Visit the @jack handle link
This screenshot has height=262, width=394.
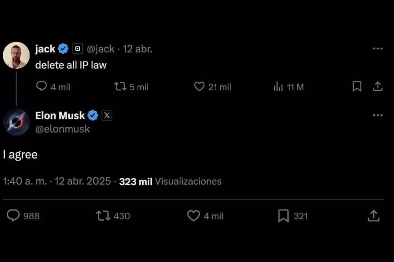tap(100, 49)
